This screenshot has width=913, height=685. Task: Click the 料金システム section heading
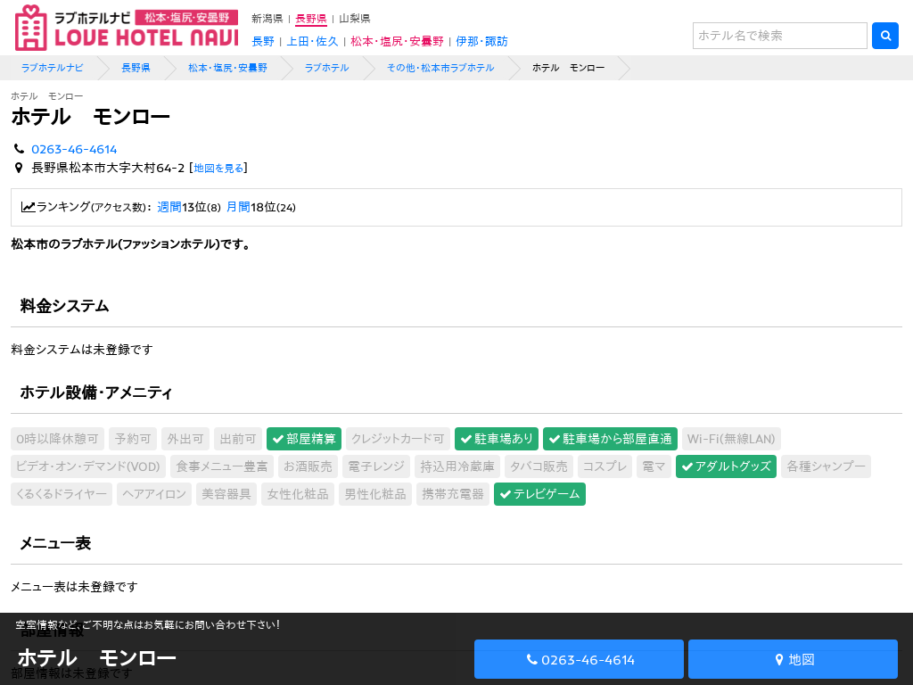(64, 307)
